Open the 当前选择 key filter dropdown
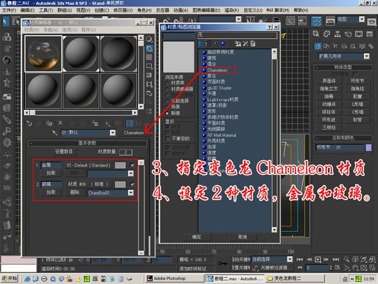This screenshot has width=378, height=284. pos(290,259)
